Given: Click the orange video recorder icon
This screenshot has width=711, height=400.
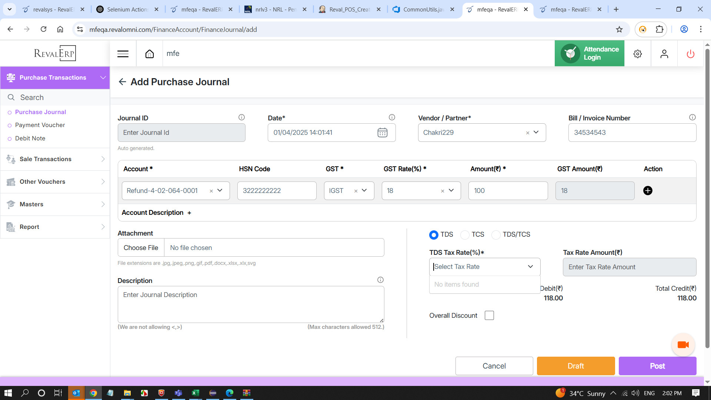Looking at the screenshot, I should click(x=683, y=345).
